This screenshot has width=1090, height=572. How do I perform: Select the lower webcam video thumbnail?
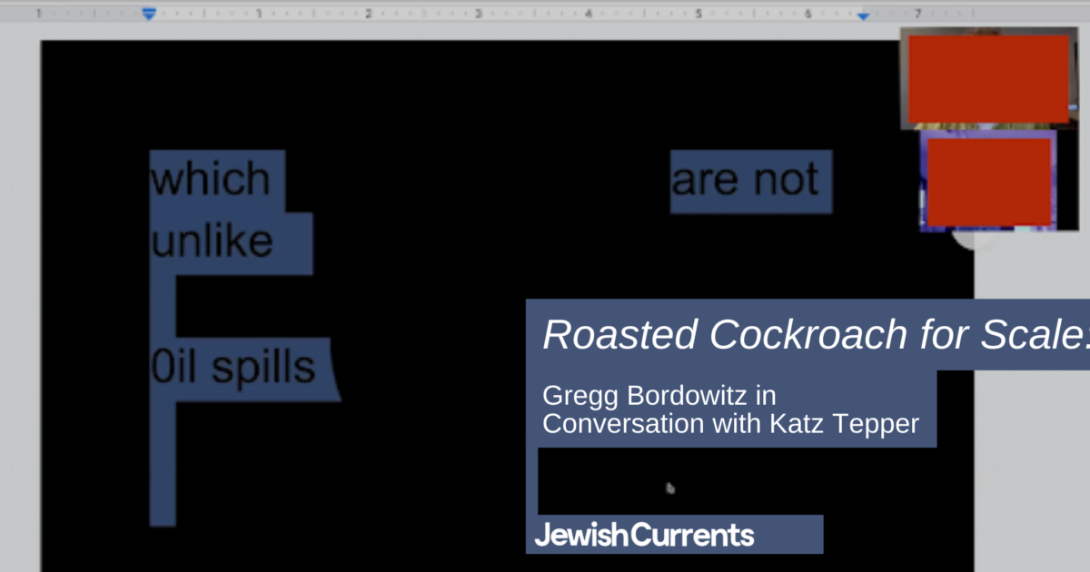point(987,182)
